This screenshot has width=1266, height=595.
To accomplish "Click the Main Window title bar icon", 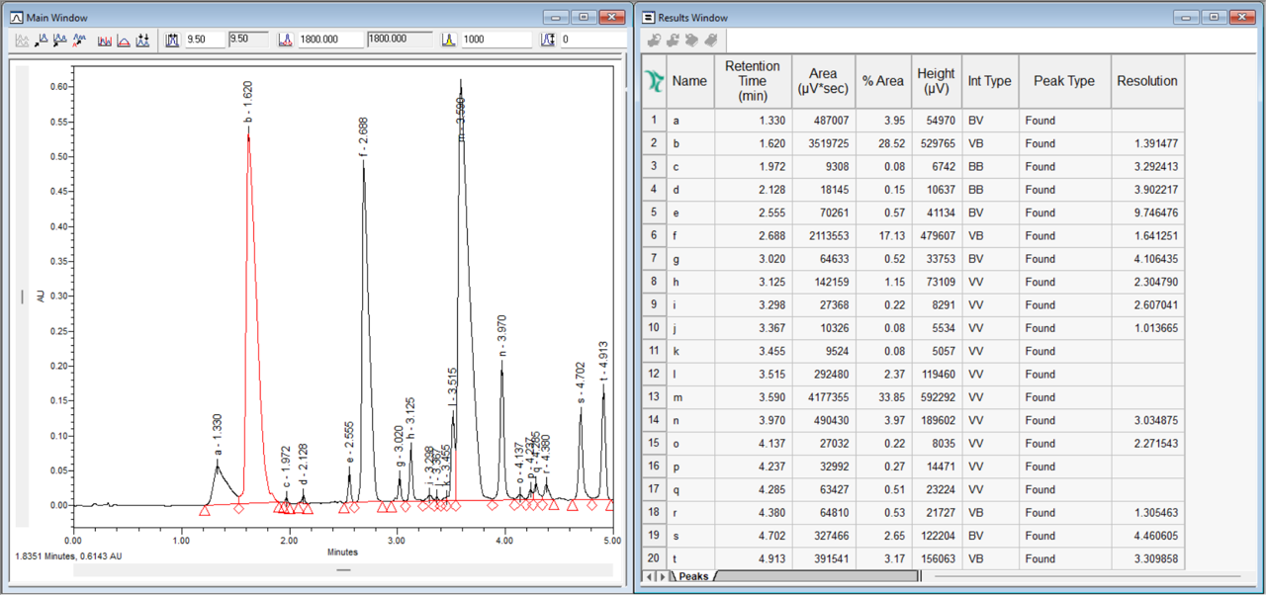I will [16, 18].
